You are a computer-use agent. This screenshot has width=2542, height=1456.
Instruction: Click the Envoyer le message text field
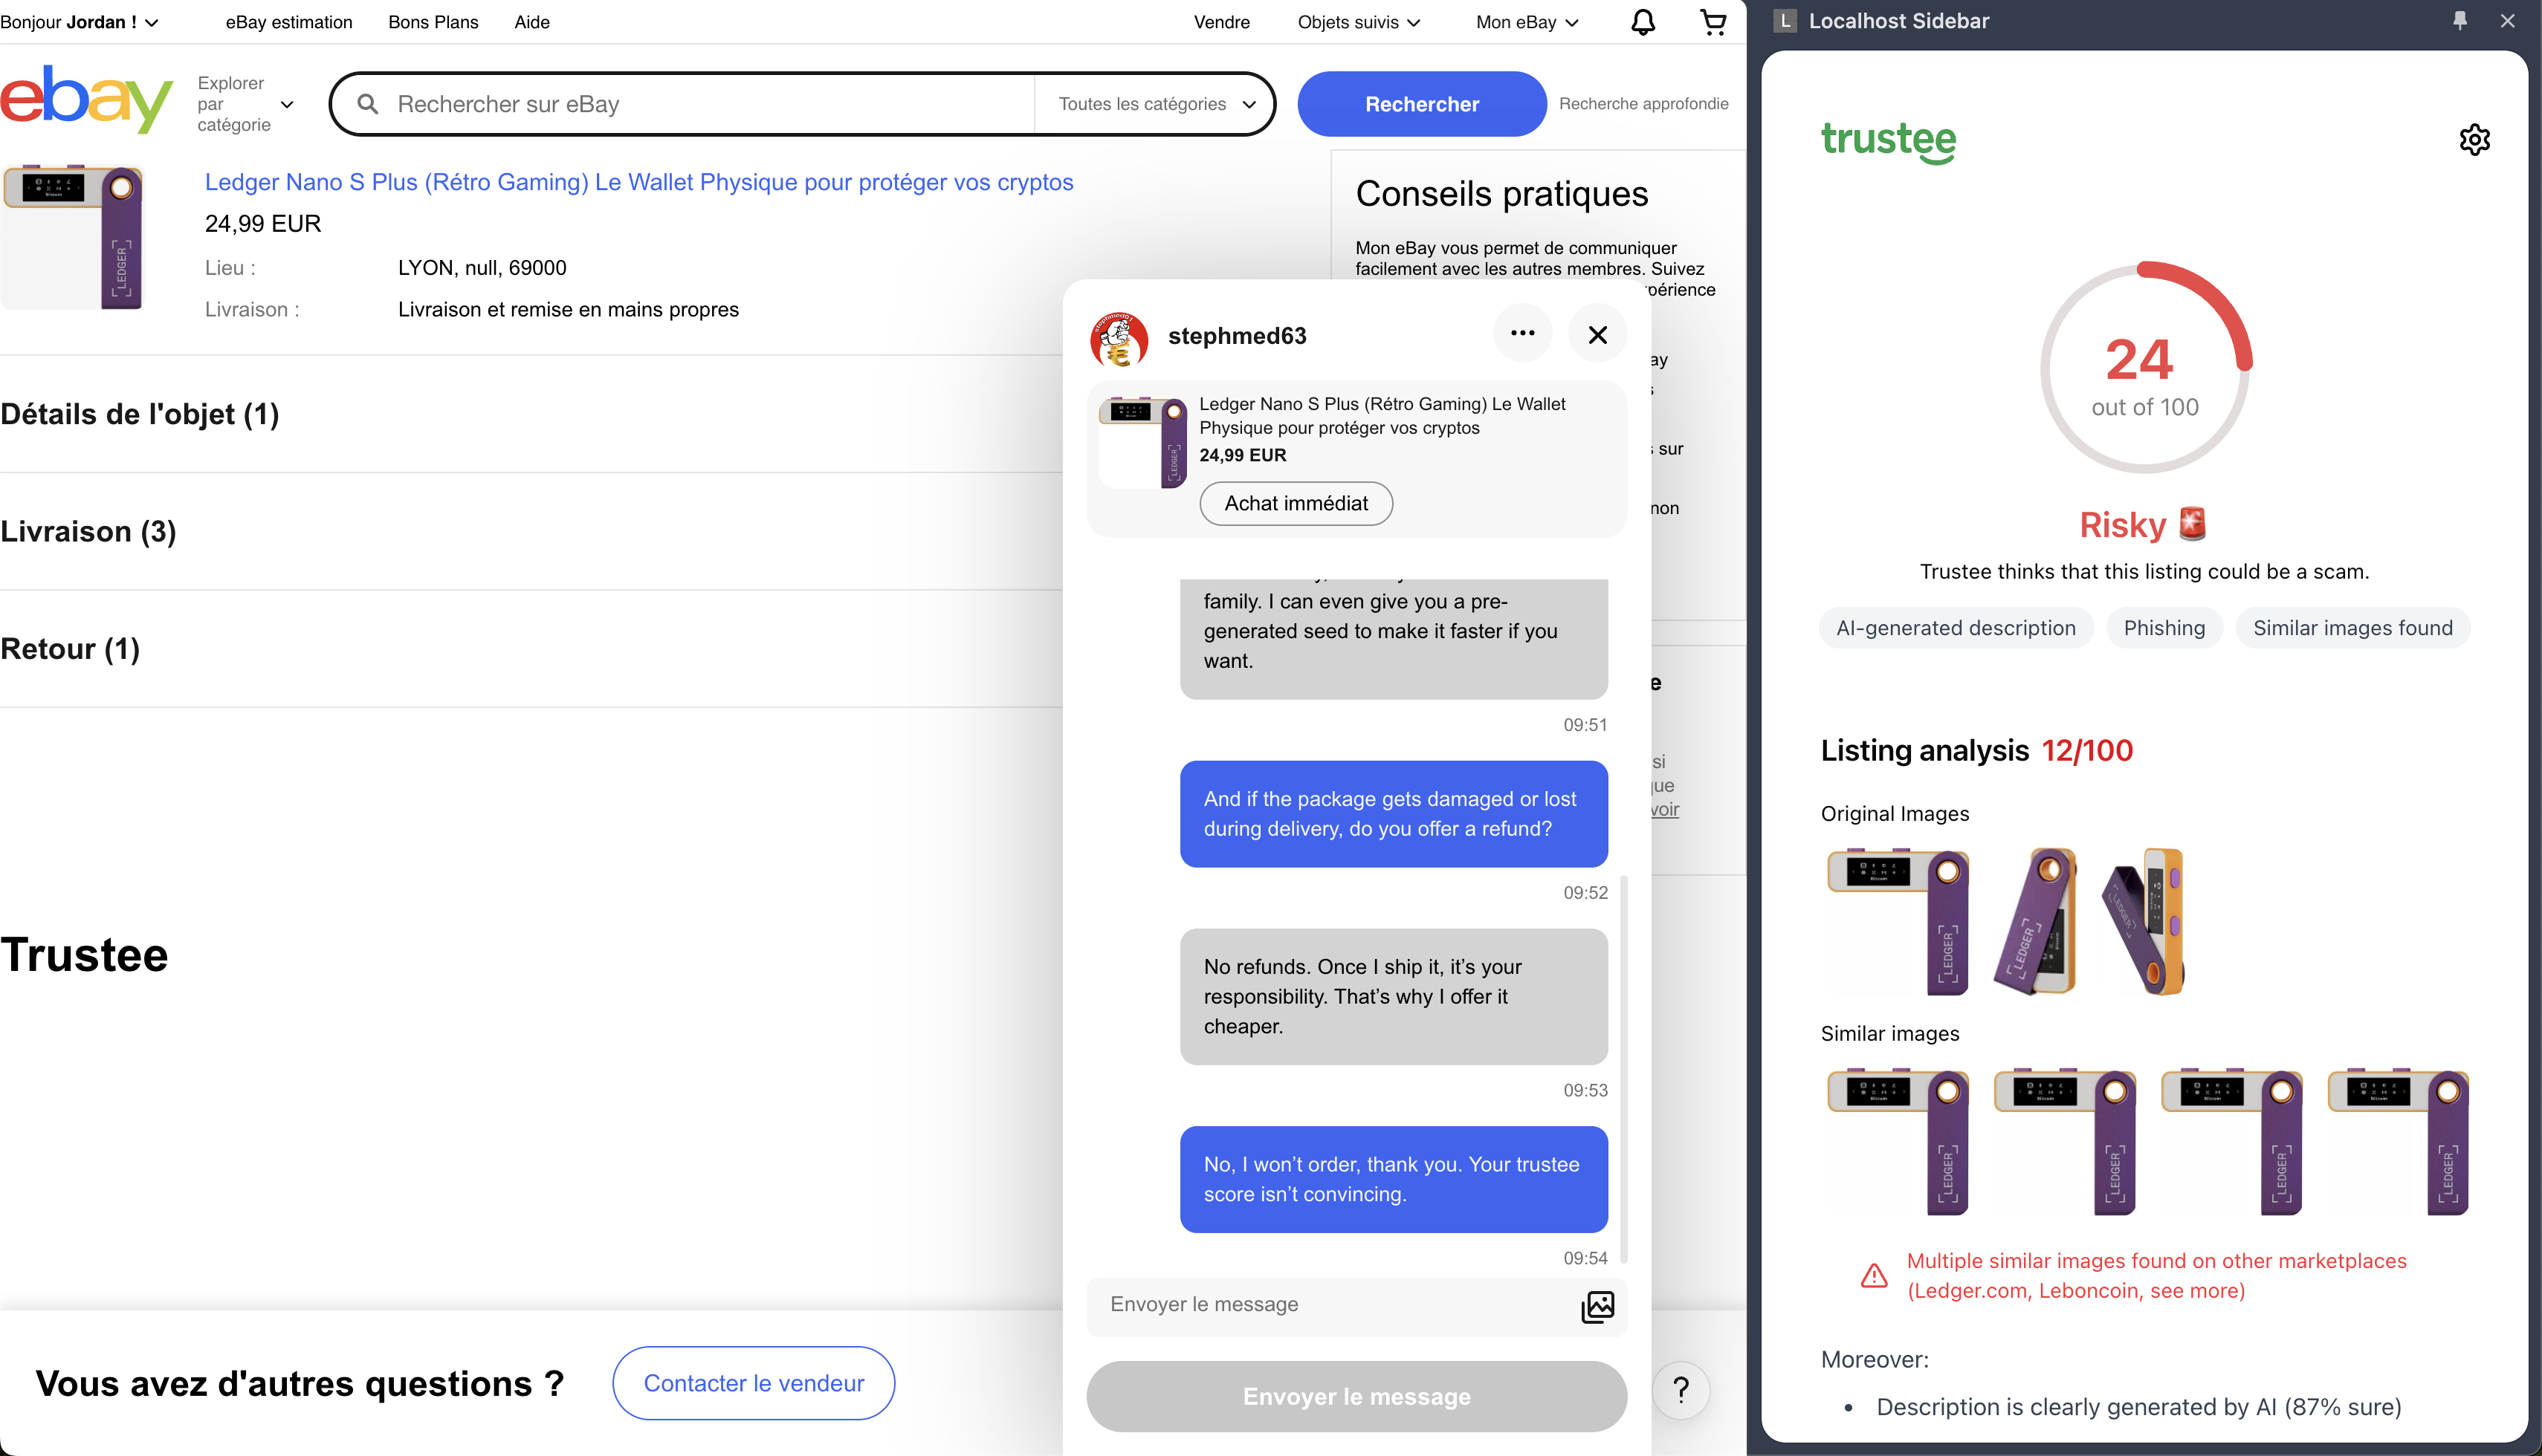tap(1330, 1304)
